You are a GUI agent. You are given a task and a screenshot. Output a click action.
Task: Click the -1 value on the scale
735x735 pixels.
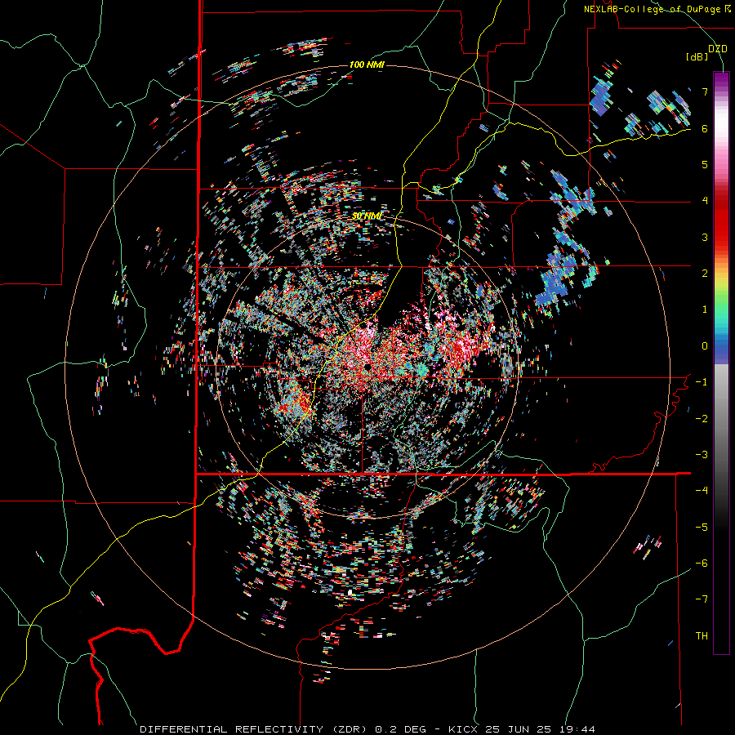tap(702, 382)
